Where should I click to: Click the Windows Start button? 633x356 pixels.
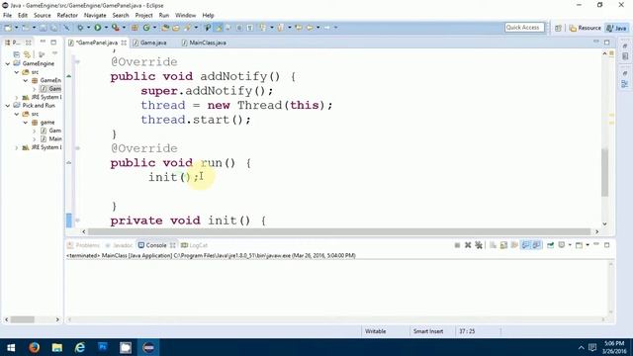(x=11, y=347)
